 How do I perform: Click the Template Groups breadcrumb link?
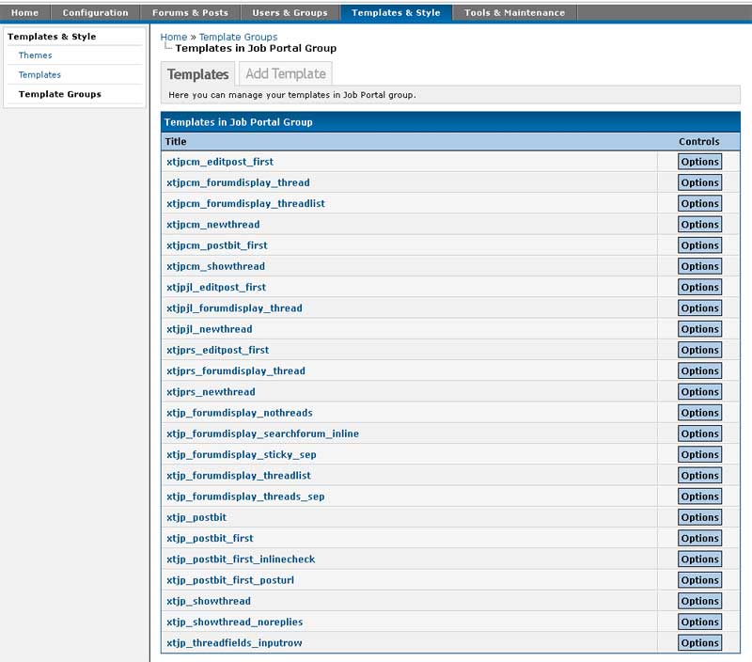238,37
